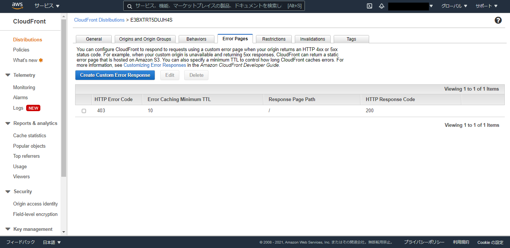Go to Distributions in sidebar
This screenshot has width=510, height=248.
(x=28, y=40)
